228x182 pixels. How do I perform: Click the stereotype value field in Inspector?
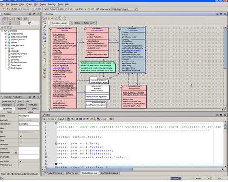point(28,124)
